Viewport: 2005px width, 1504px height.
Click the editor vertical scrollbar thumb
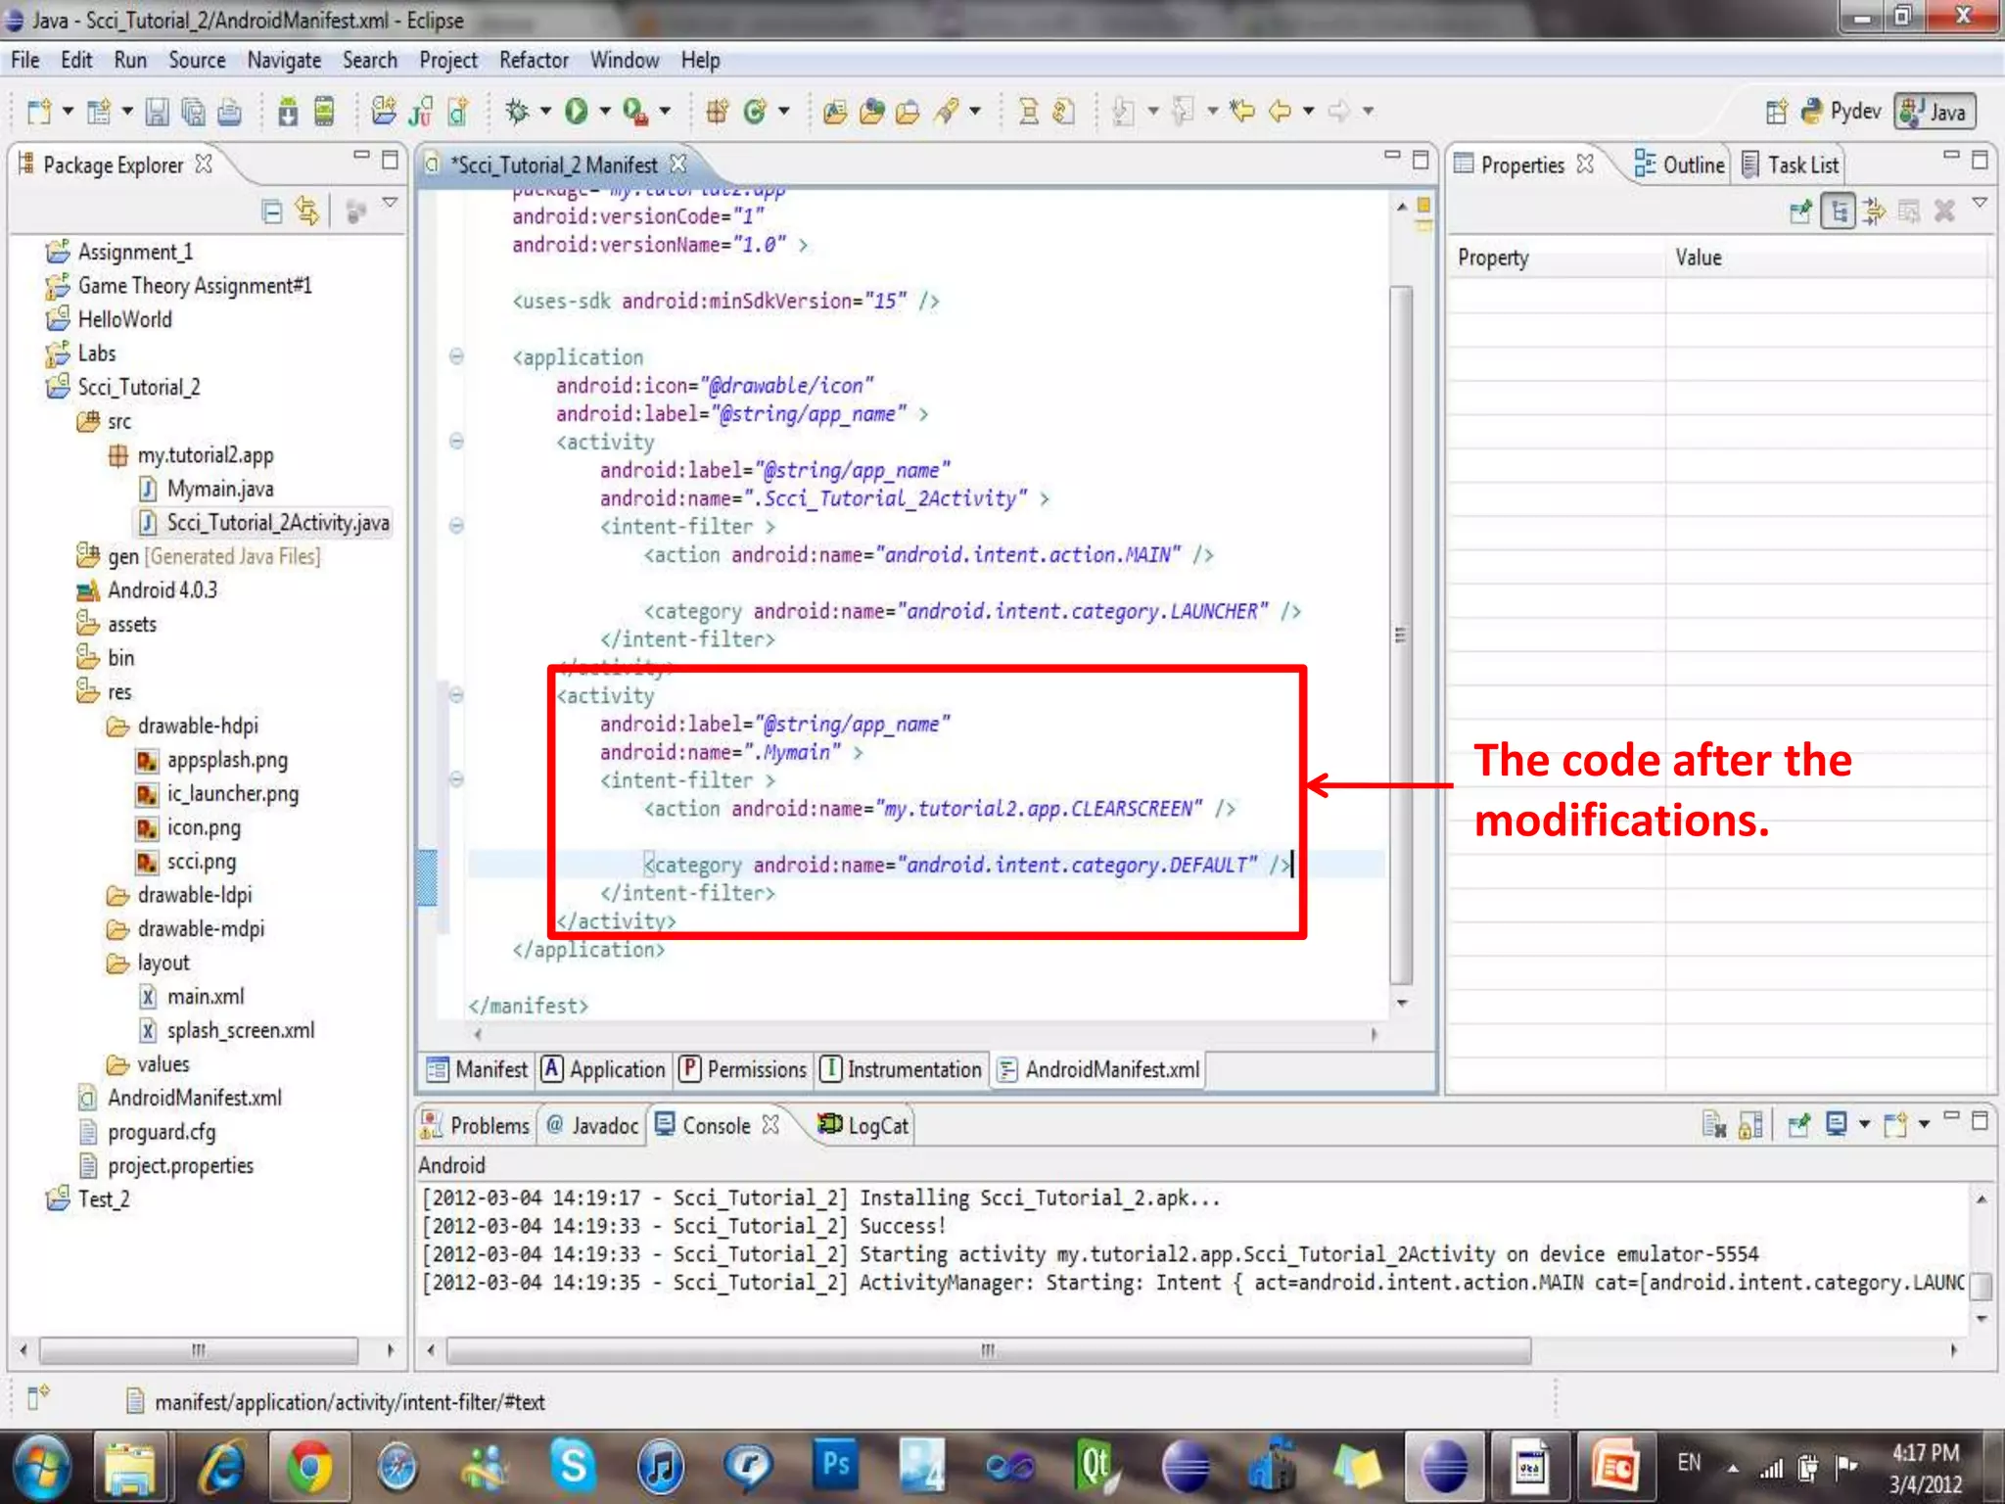point(1401,634)
